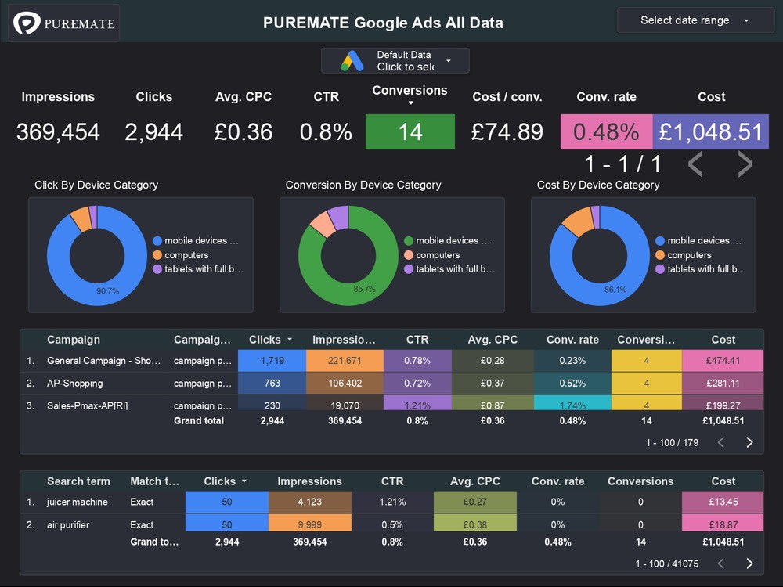783x587 pixels.
Task: Click purple tablets legend dot in Cost chart
Action: [659, 269]
